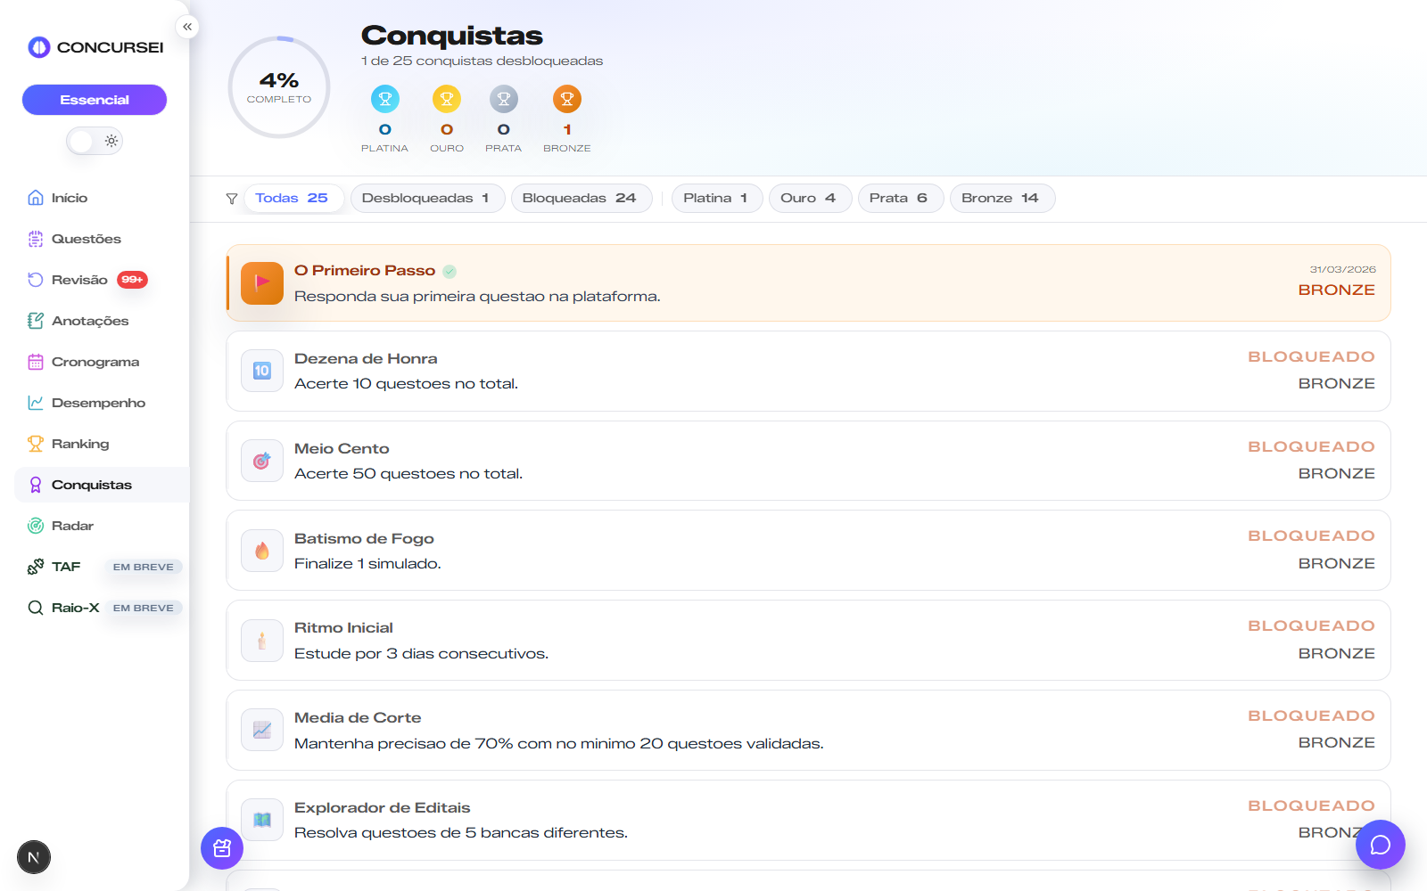The image size is (1427, 891).
Task: Filter achievements by Bronze tier
Action: [1002, 198]
